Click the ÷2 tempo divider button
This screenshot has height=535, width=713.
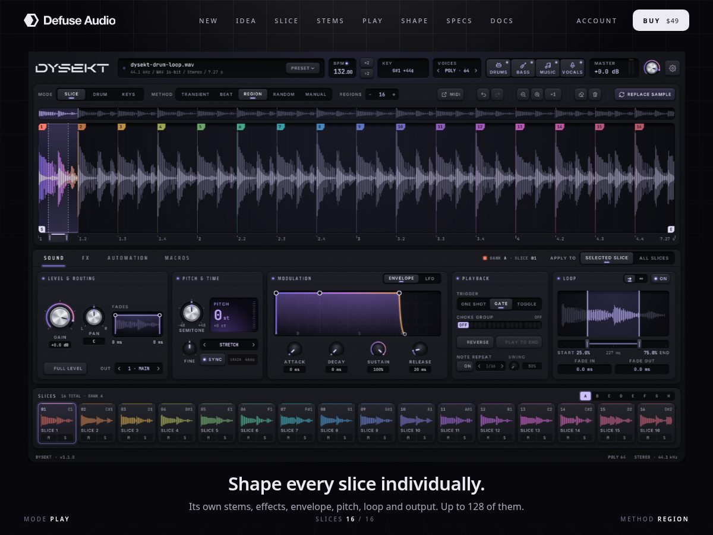pyautogui.click(x=367, y=73)
